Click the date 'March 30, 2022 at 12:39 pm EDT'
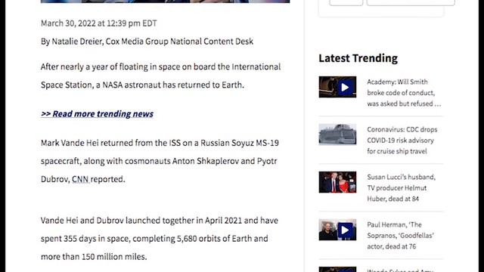 [99, 23]
